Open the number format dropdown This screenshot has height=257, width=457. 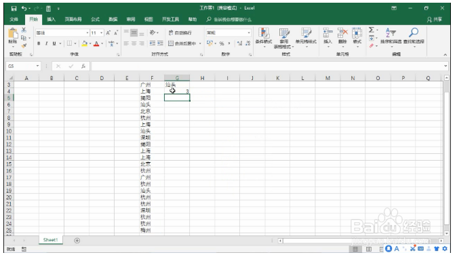click(x=249, y=33)
